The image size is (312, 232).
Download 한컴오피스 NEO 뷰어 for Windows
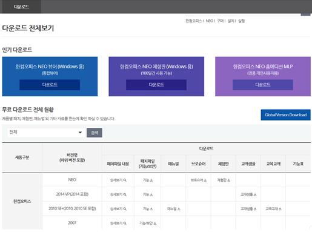(x=50, y=85)
